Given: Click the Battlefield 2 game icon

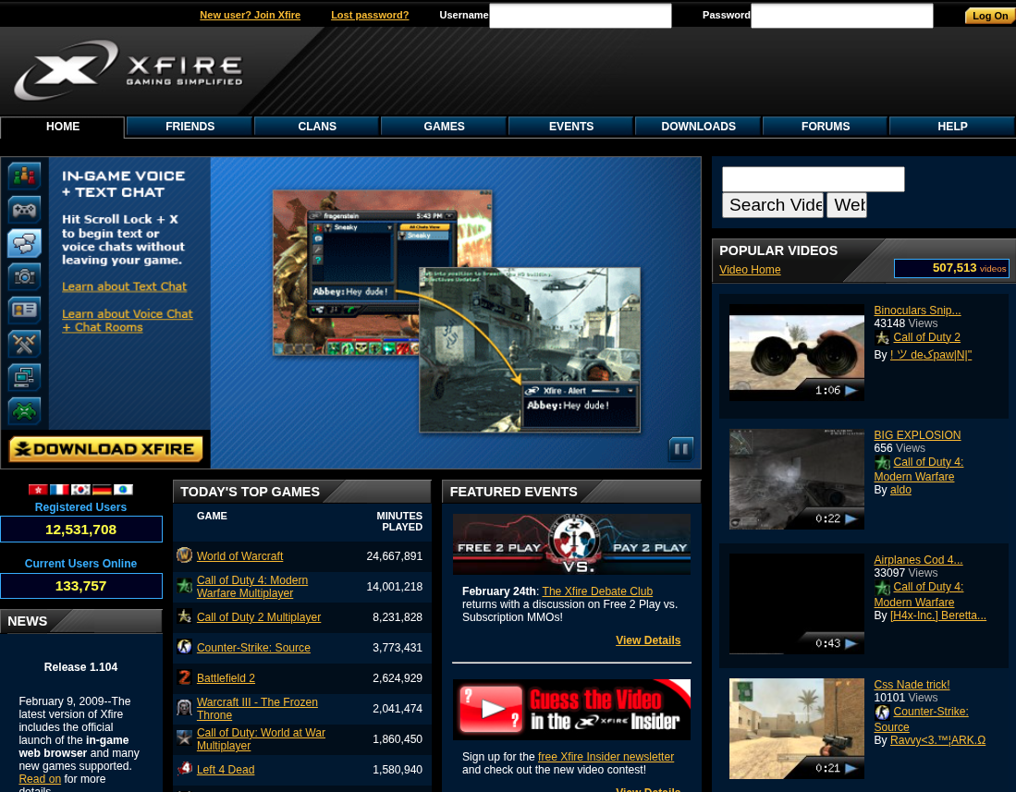Looking at the screenshot, I should 185,676.
